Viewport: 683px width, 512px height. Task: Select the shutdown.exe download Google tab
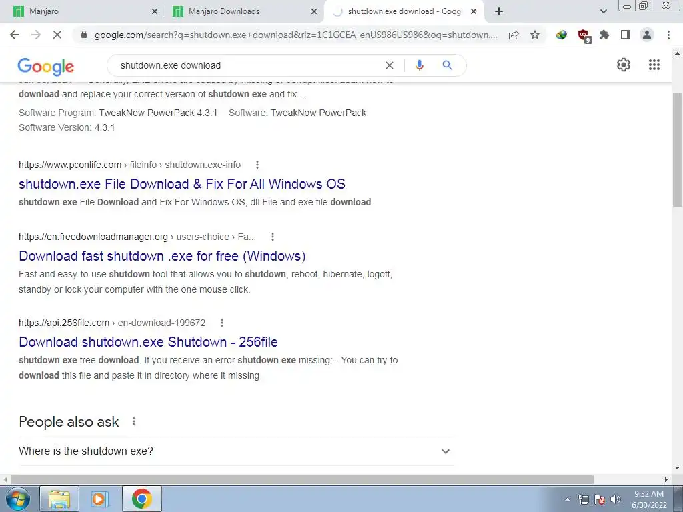(x=404, y=11)
